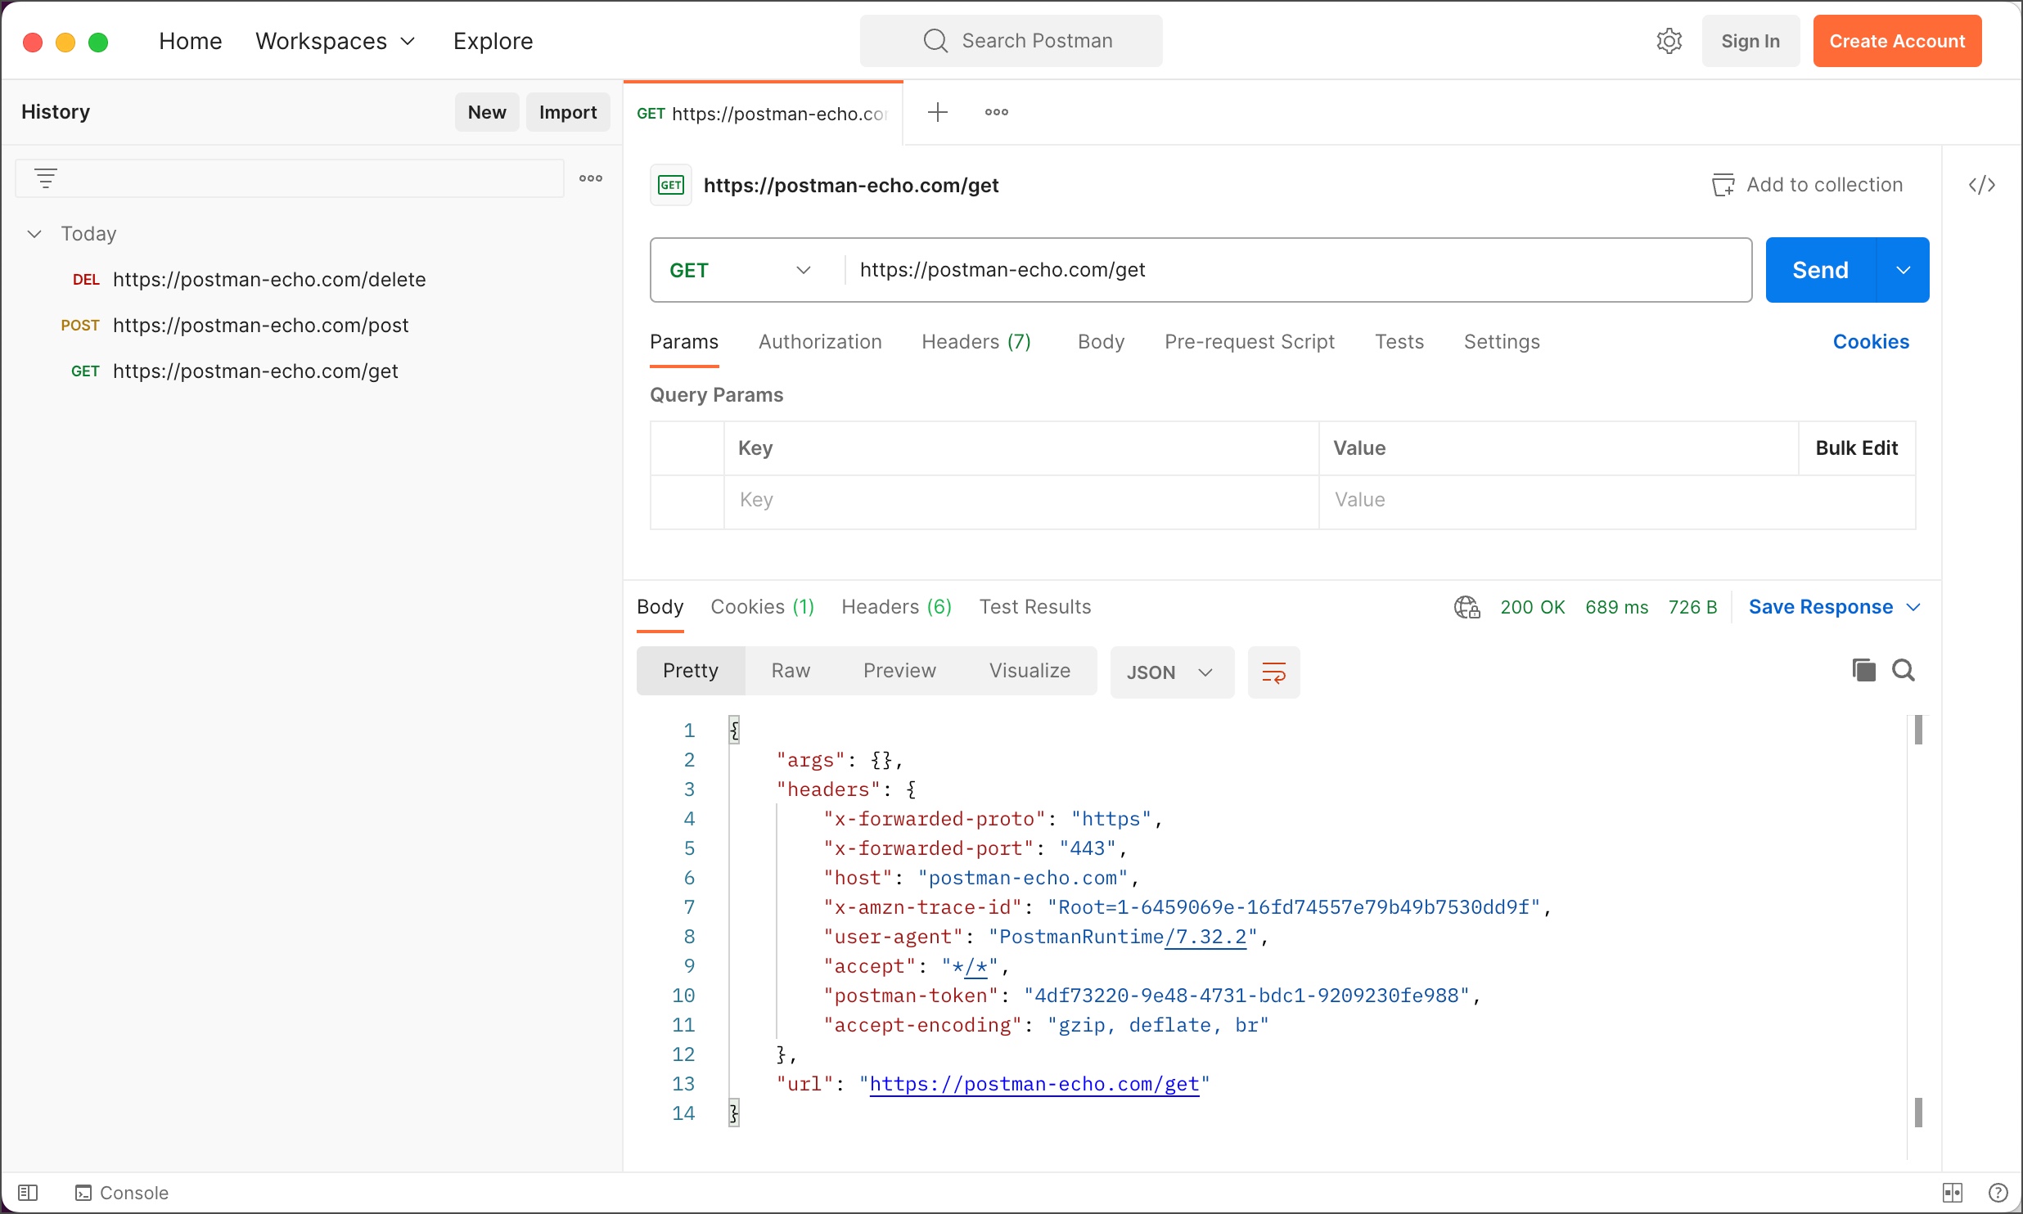
Task: Click the history filter input field
Action: (x=290, y=178)
